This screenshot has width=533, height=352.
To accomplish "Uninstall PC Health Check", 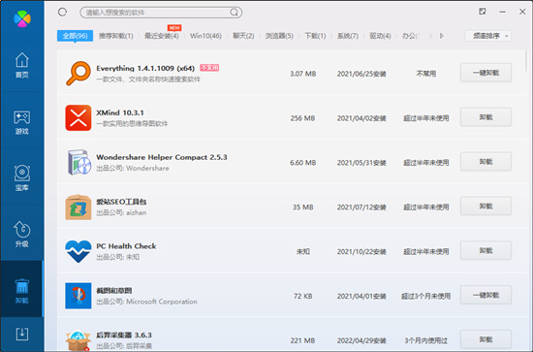I will [x=486, y=251].
